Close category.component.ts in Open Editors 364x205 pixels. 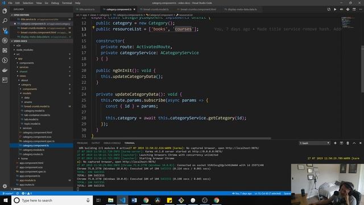coord(15,24)
